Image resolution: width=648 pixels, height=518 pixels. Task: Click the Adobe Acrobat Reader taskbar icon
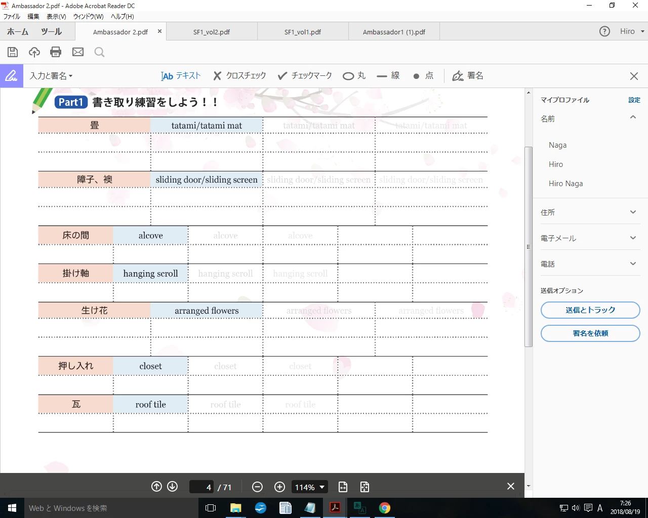point(335,508)
